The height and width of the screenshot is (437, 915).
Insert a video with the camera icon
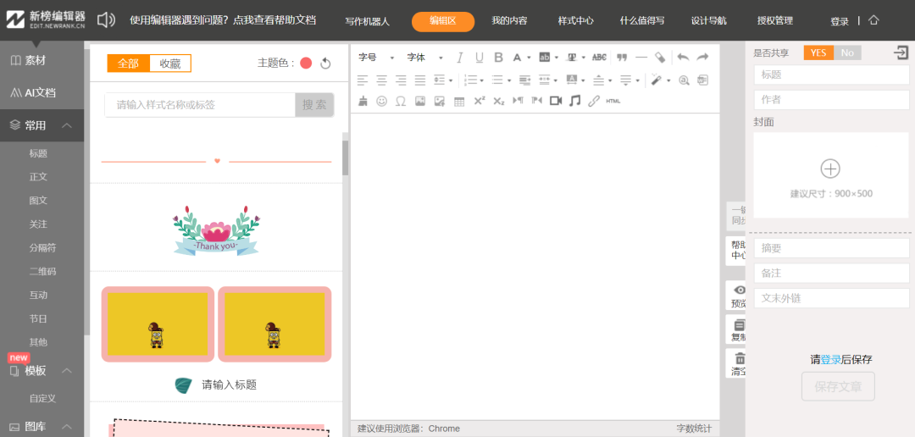pyautogui.click(x=556, y=101)
